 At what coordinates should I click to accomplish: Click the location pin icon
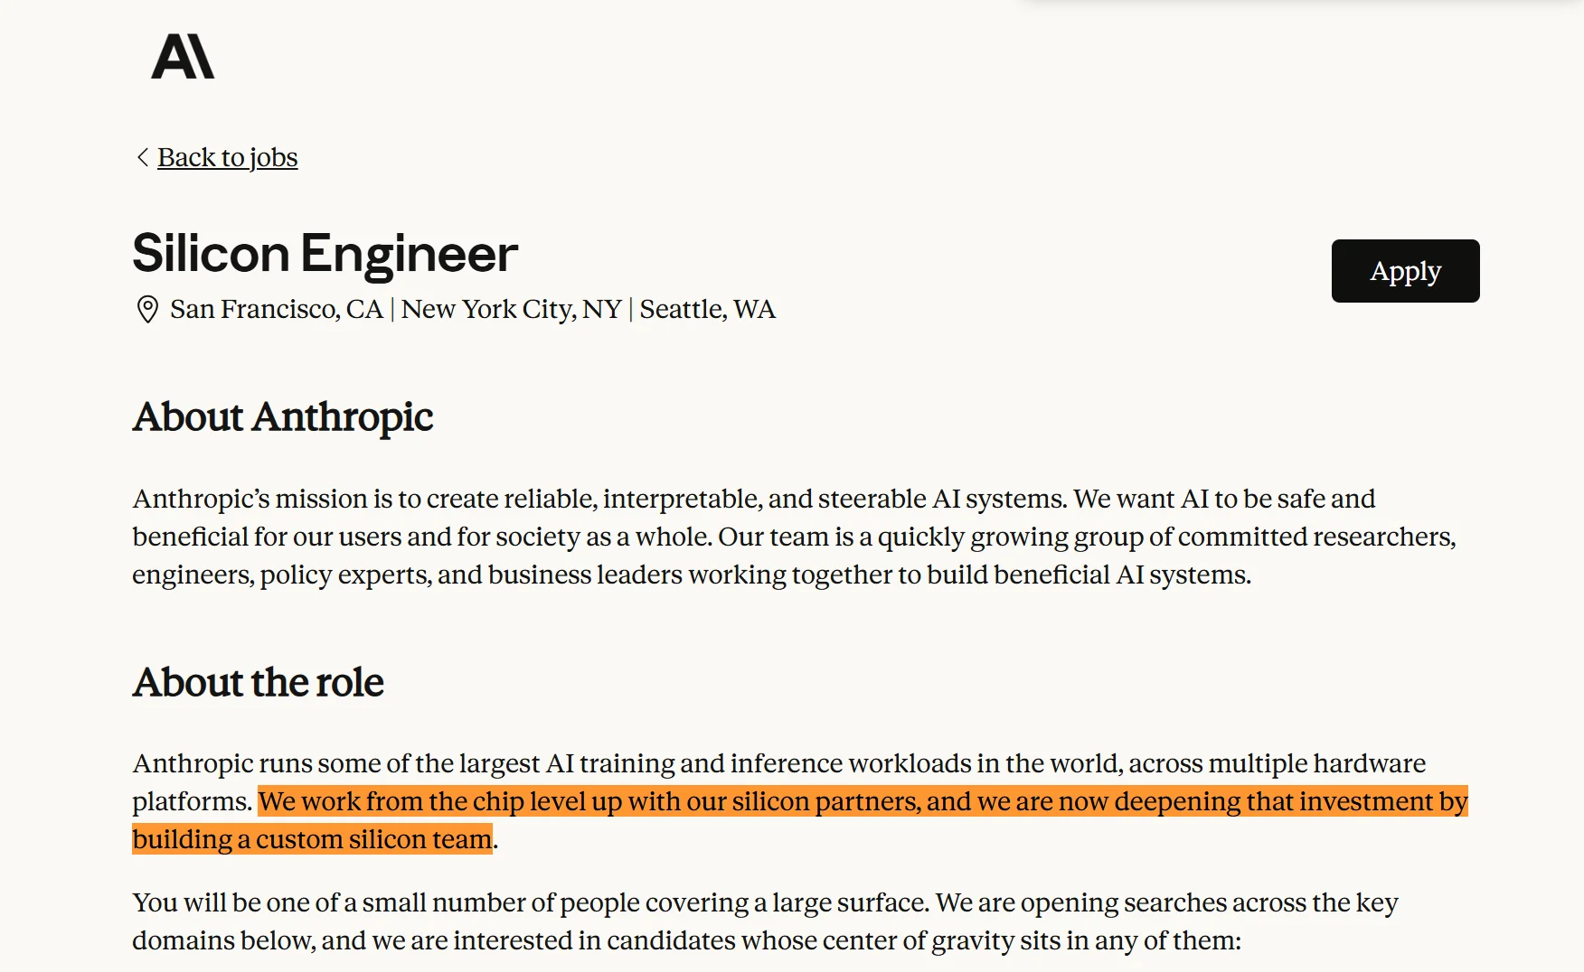pos(146,310)
